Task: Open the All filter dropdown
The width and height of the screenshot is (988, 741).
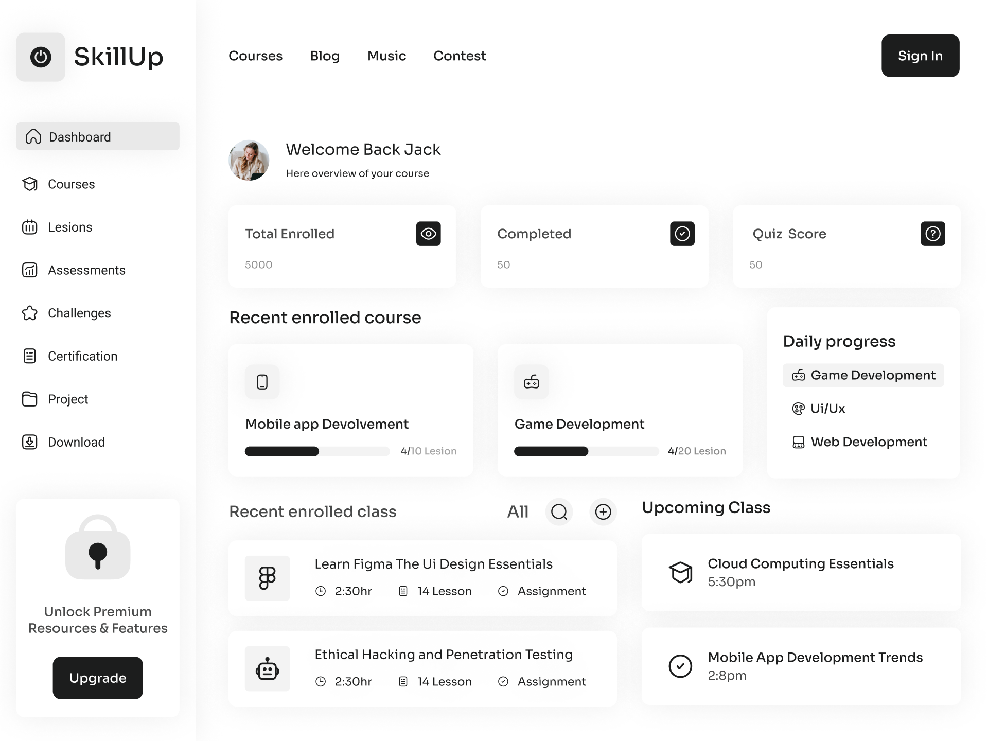Action: [518, 511]
